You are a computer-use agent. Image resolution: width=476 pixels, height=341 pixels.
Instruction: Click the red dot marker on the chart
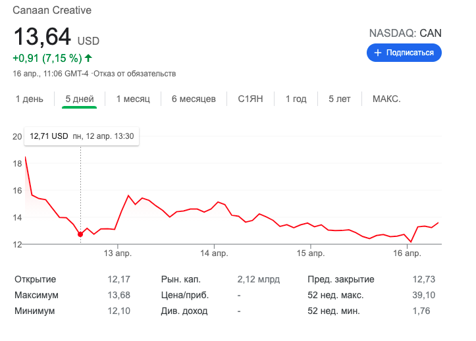[x=80, y=234]
